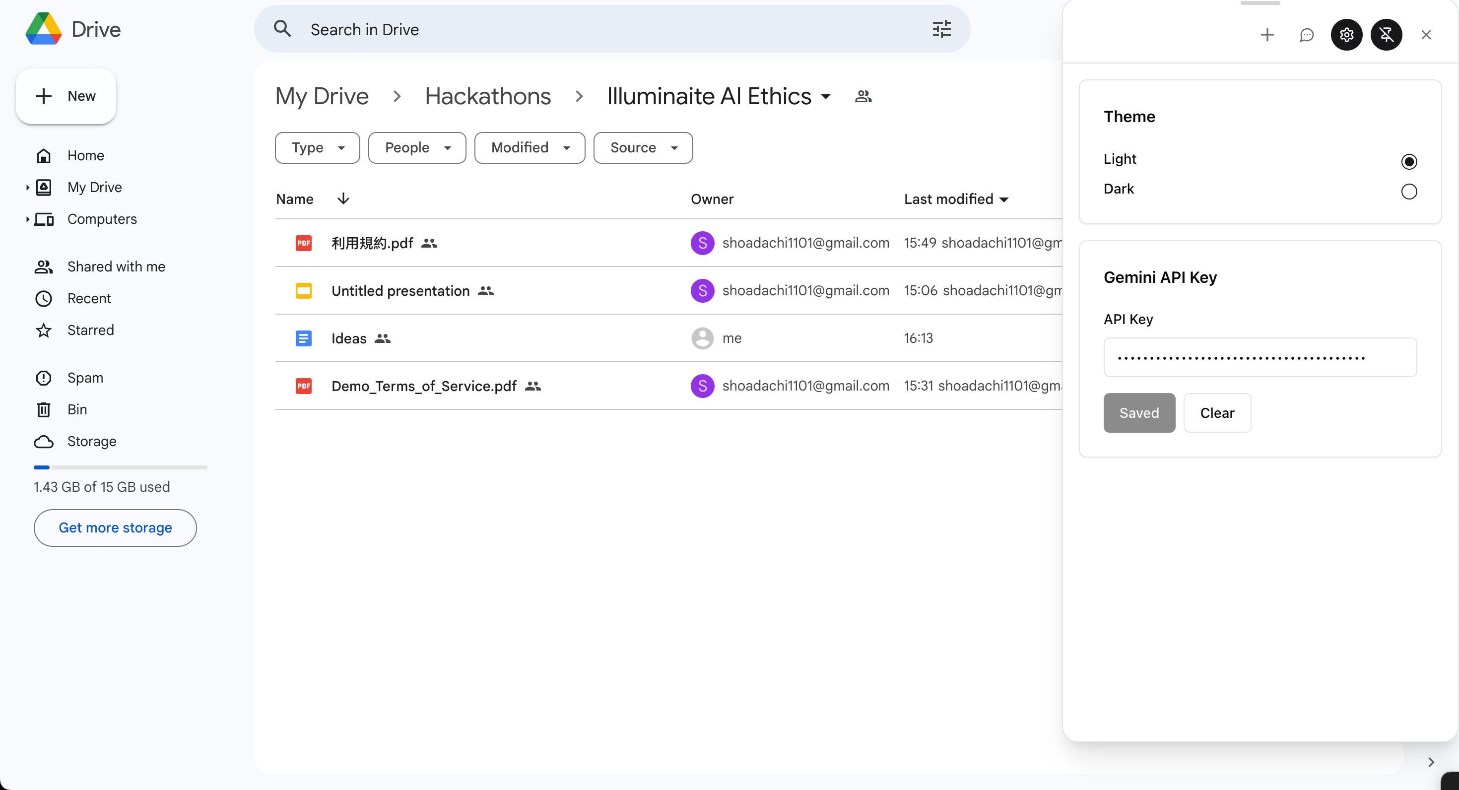
Task: Open the Type filter dropdown
Action: (317, 148)
